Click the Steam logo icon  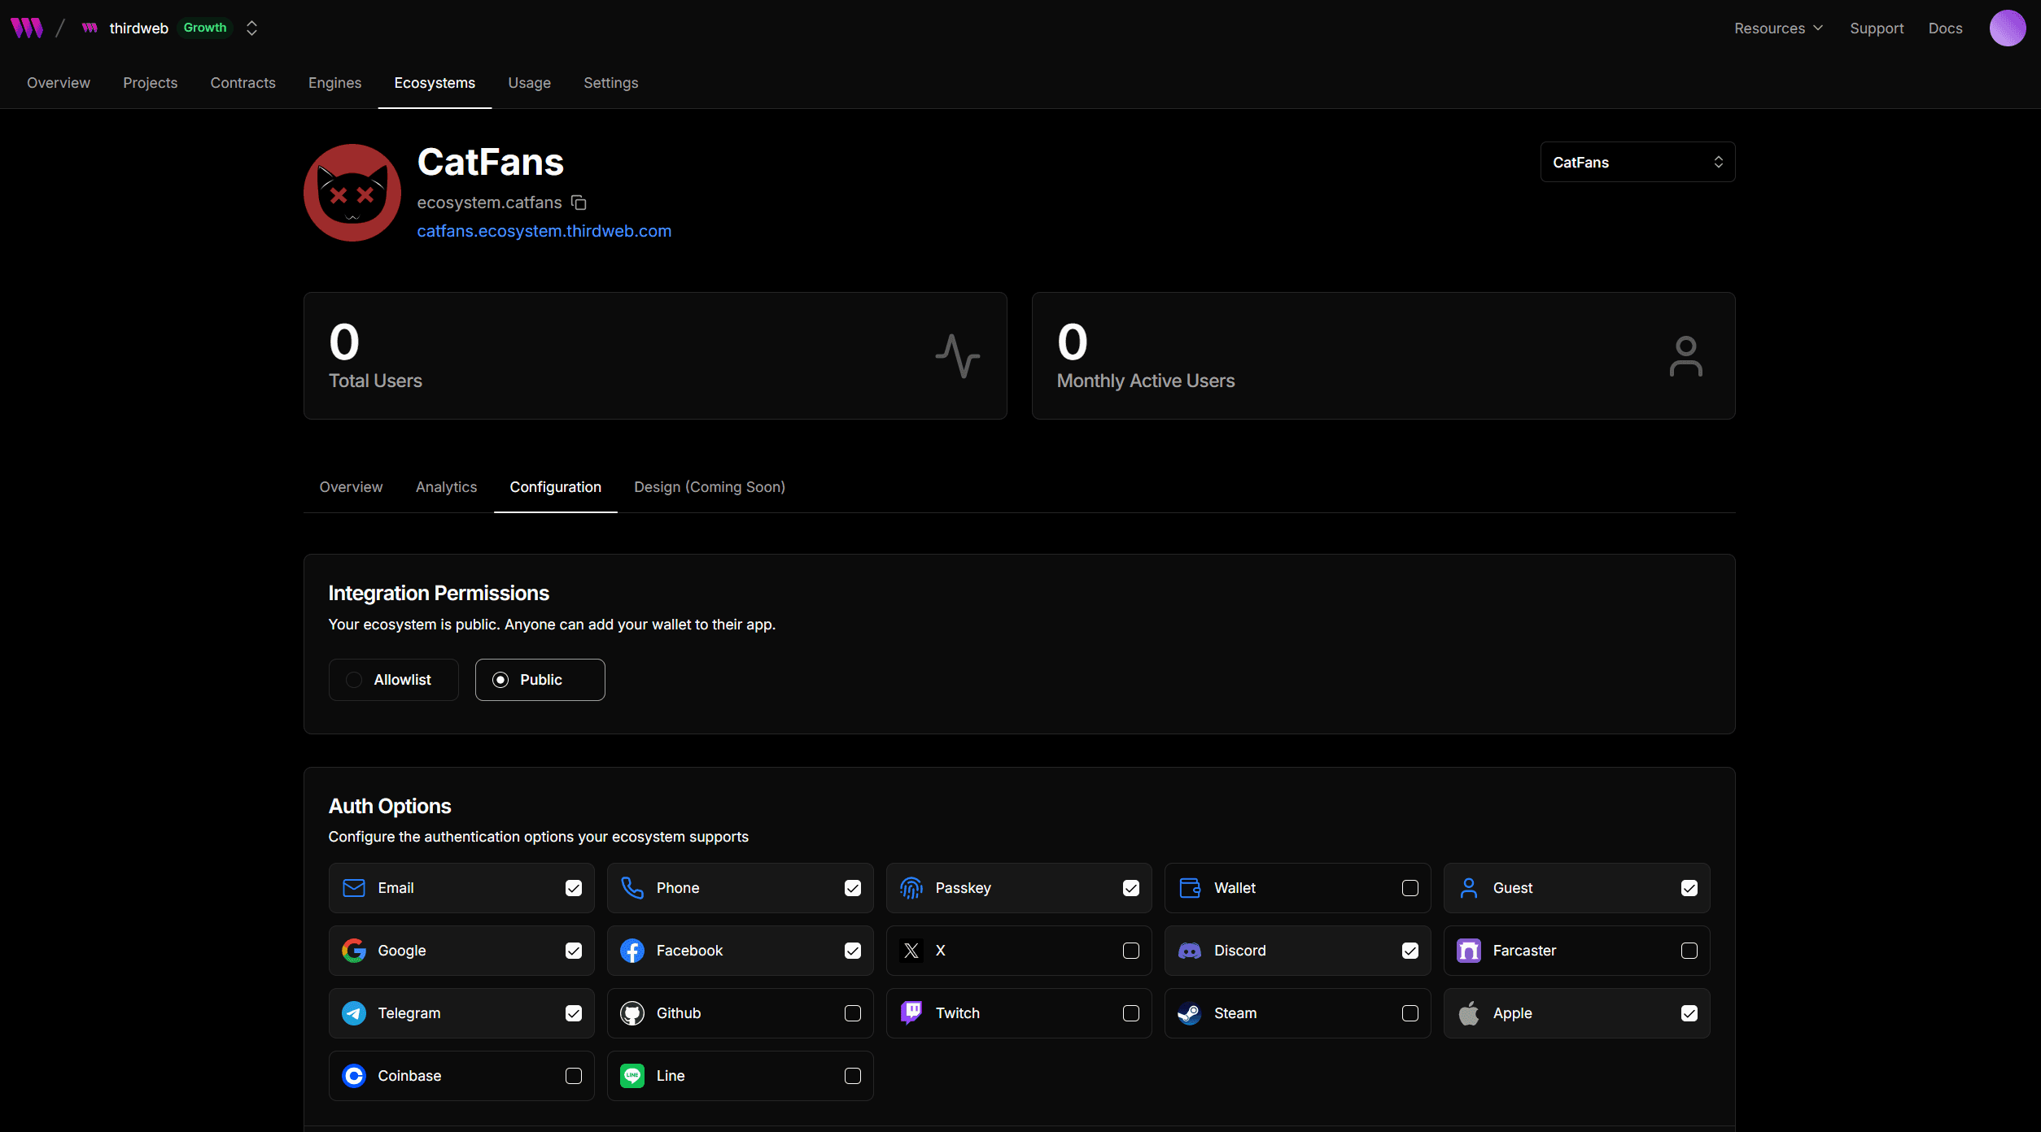click(x=1190, y=1013)
